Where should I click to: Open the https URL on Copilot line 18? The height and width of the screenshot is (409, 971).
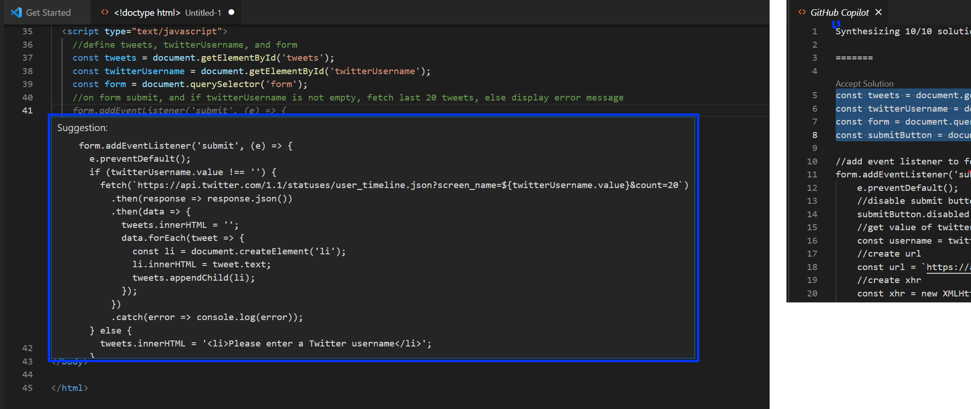pos(947,267)
